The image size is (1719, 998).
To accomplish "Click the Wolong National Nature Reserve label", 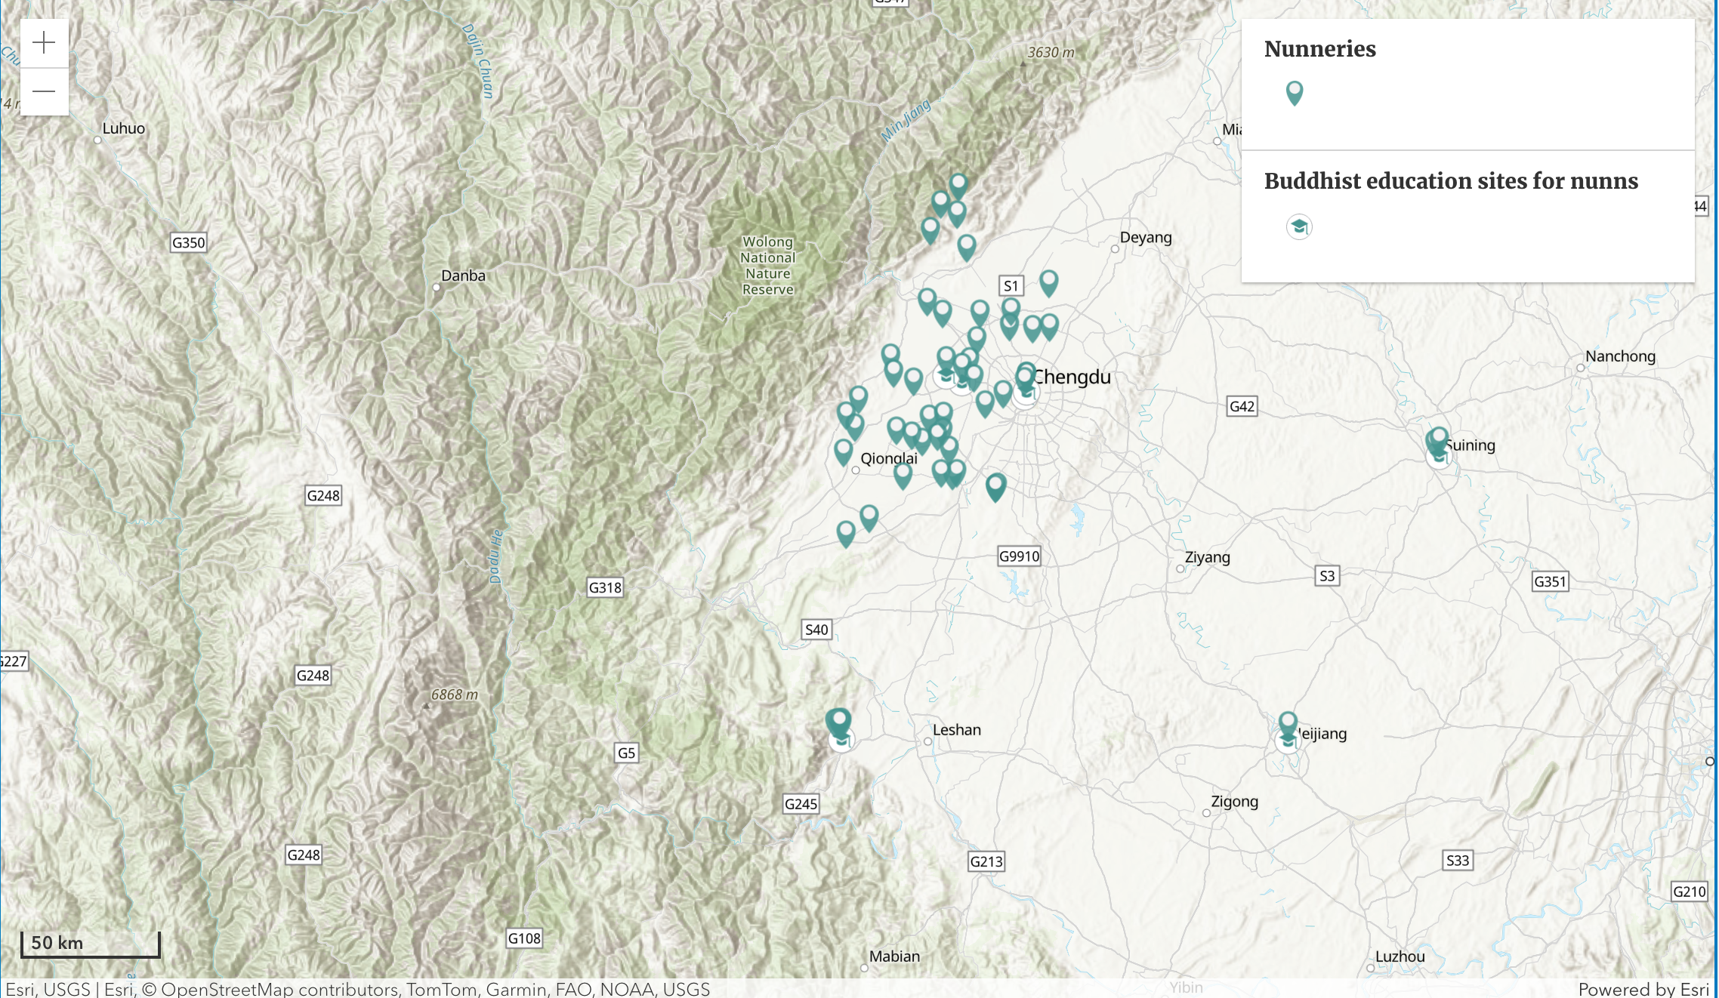I will pos(767,266).
